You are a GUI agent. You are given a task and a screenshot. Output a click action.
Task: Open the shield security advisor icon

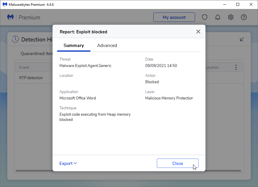tap(205, 17)
